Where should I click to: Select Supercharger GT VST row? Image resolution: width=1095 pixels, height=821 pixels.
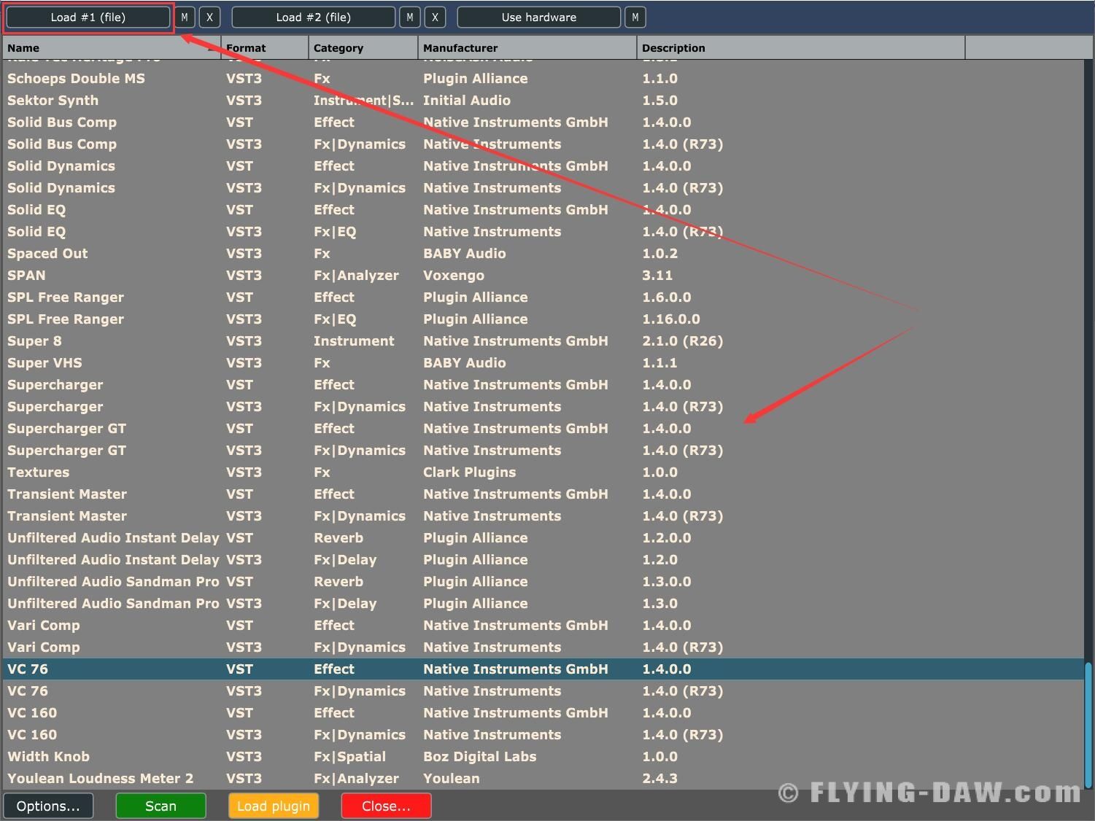[543, 429]
